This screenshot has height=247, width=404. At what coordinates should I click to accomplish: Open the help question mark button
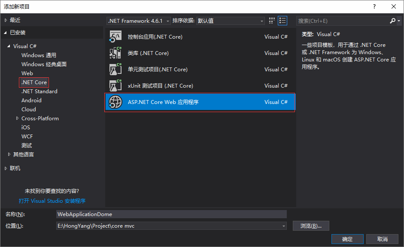coord(374,7)
